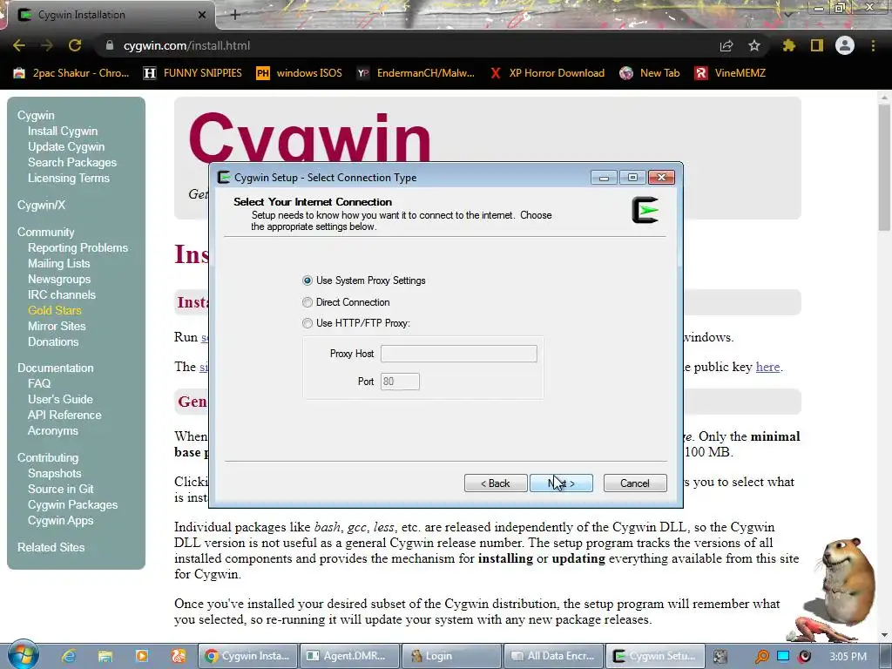This screenshot has width=892, height=669.
Task: Open the Licensing Terms link
Action: [68, 178]
